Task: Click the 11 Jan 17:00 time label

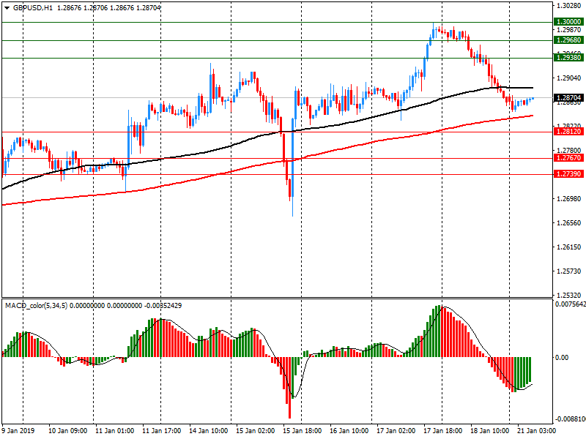Action: 161,431
